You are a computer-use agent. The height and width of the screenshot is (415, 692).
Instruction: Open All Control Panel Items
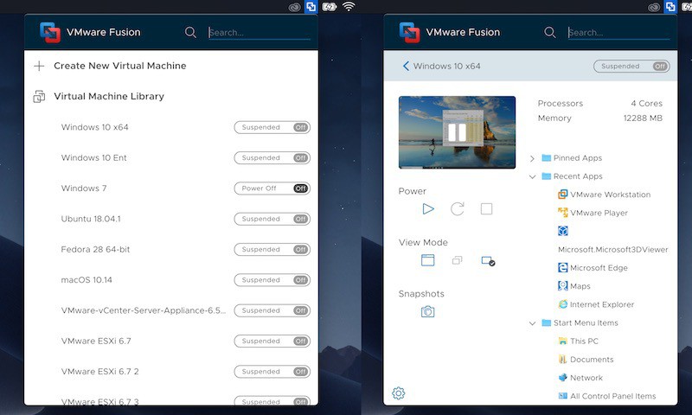click(607, 396)
